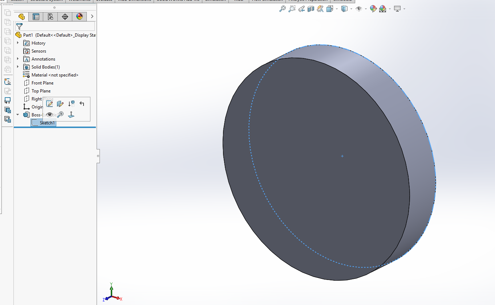Expand the Solid Bodies(1) node

17,67
